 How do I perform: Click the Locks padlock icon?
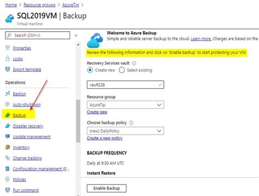[8, 58]
